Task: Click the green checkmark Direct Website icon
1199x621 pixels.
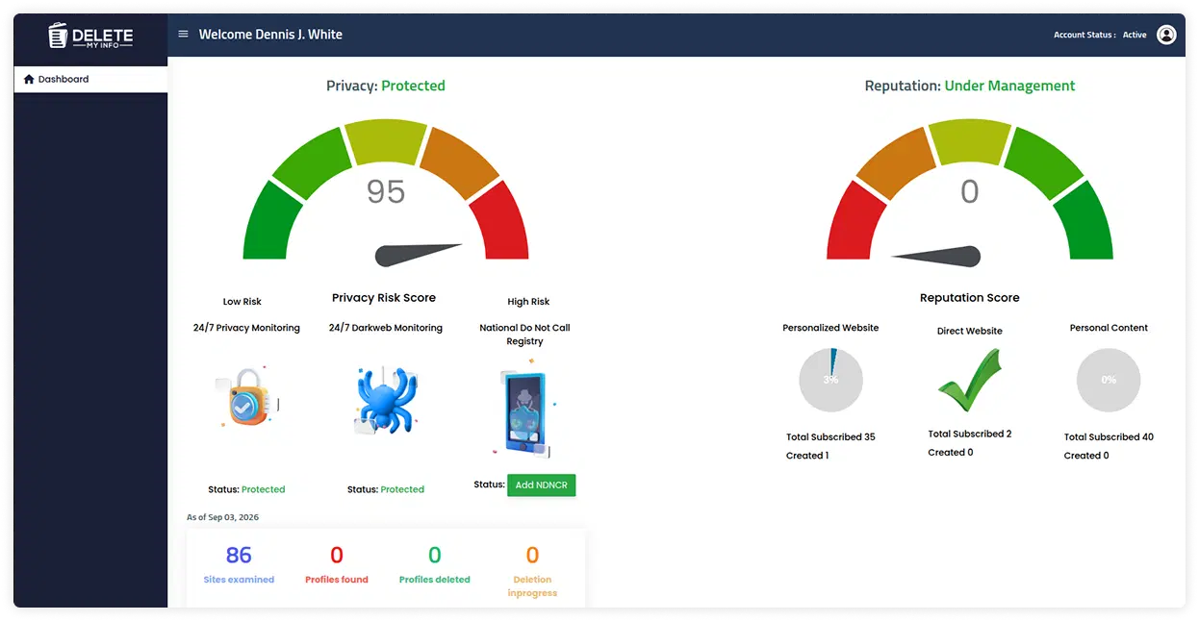Action: 969,380
